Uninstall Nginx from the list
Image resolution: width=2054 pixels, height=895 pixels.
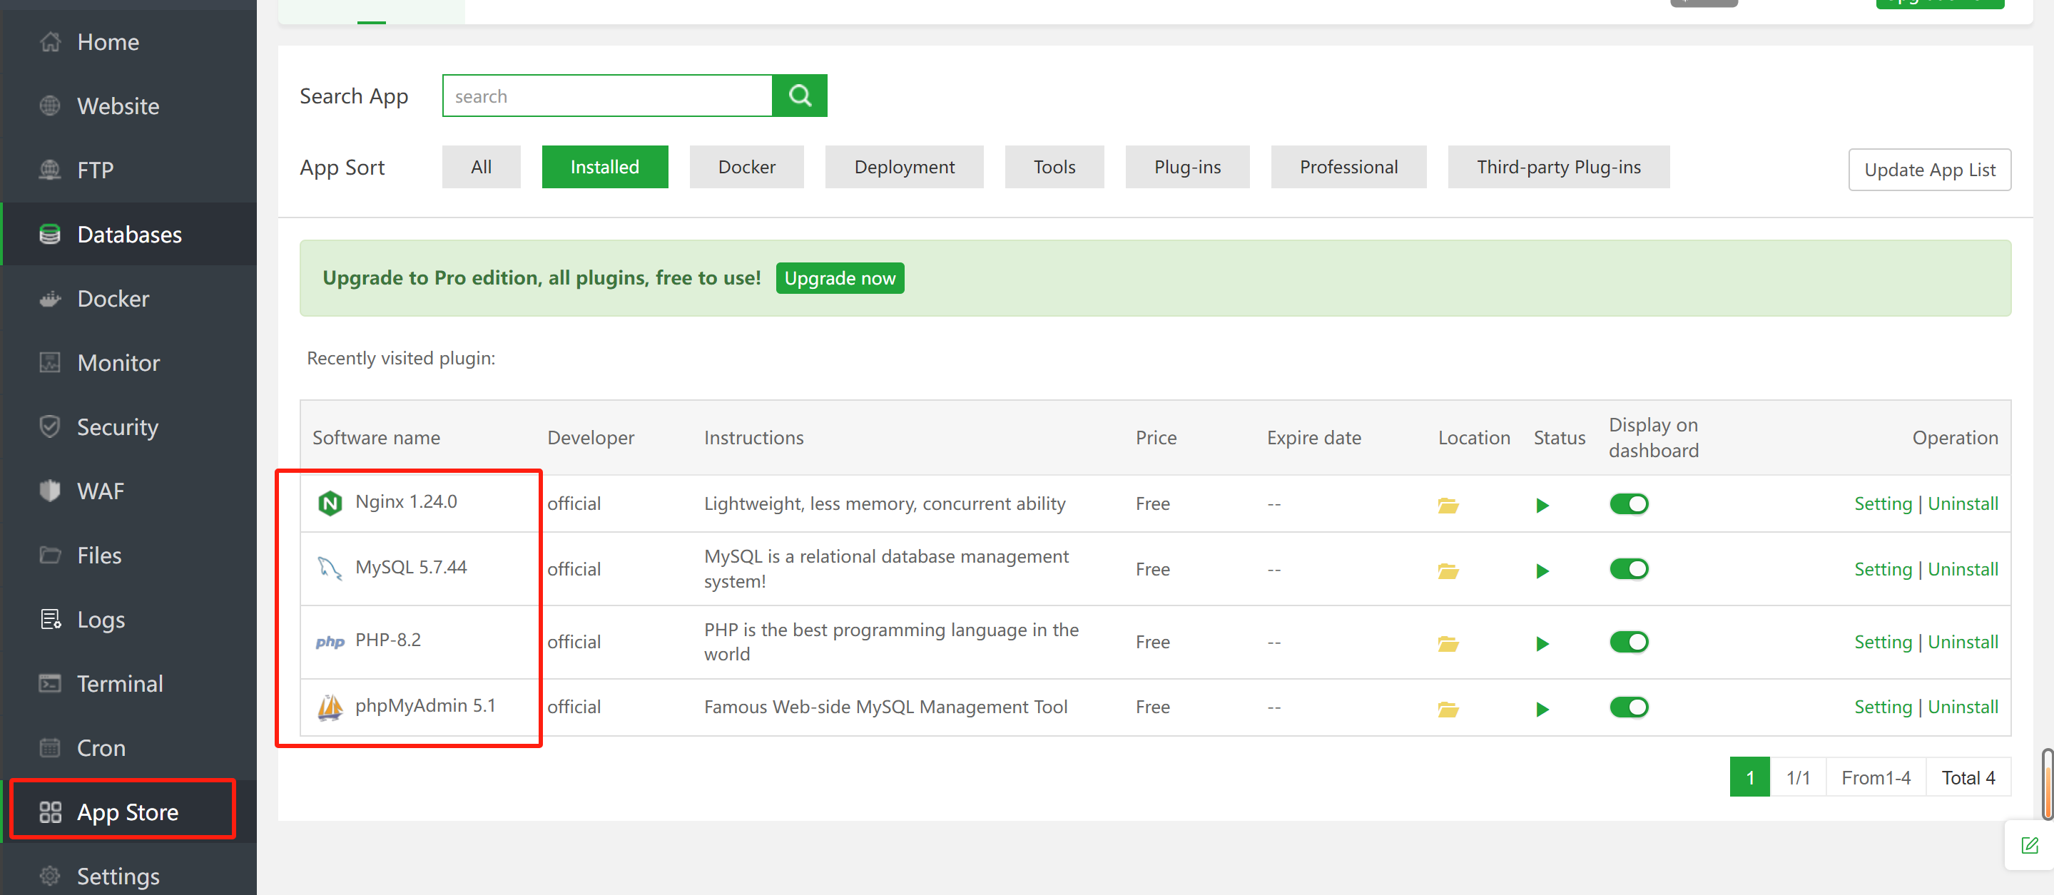tap(1962, 503)
